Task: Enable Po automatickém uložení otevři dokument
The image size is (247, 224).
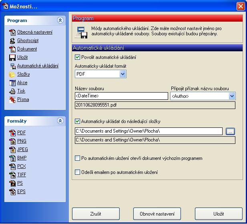Action: (x=77, y=158)
